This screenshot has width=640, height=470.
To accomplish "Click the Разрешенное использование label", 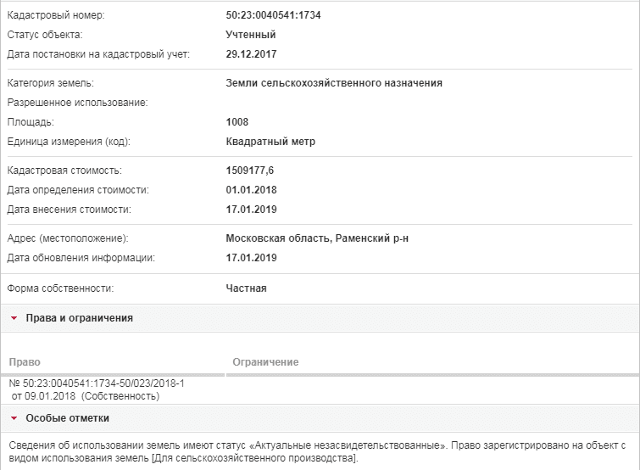I will (x=77, y=103).
